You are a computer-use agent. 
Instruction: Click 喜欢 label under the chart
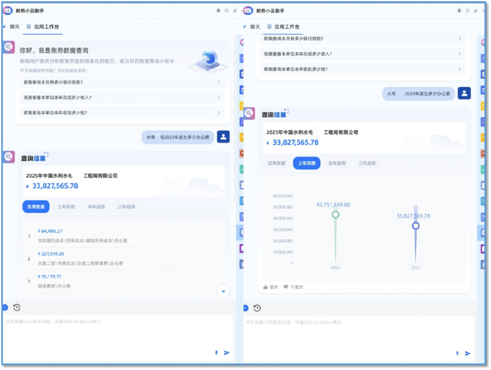tap(274, 287)
